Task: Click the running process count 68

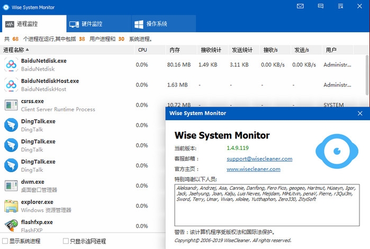Action: click(x=15, y=39)
